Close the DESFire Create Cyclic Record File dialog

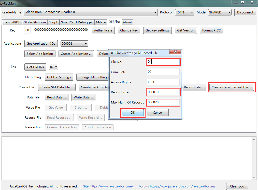[x=175, y=52]
